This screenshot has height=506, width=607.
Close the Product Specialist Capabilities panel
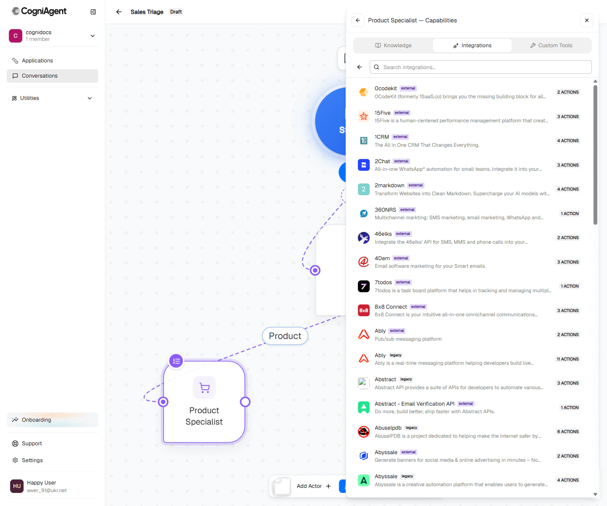(x=587, y=20)
